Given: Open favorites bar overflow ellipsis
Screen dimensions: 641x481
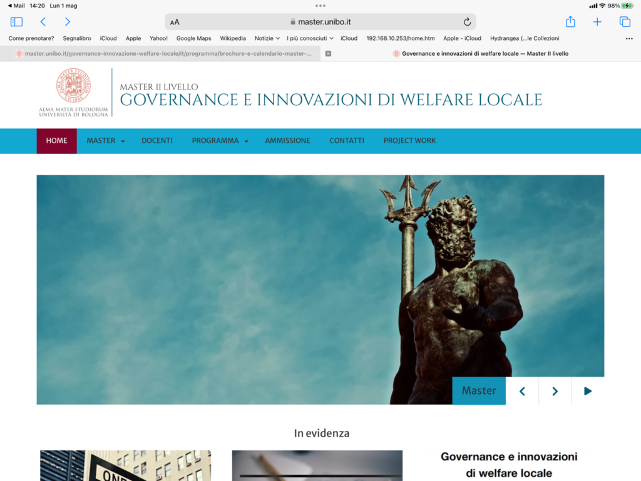Looking at the screenshot, I should click(x=629, y=38).
